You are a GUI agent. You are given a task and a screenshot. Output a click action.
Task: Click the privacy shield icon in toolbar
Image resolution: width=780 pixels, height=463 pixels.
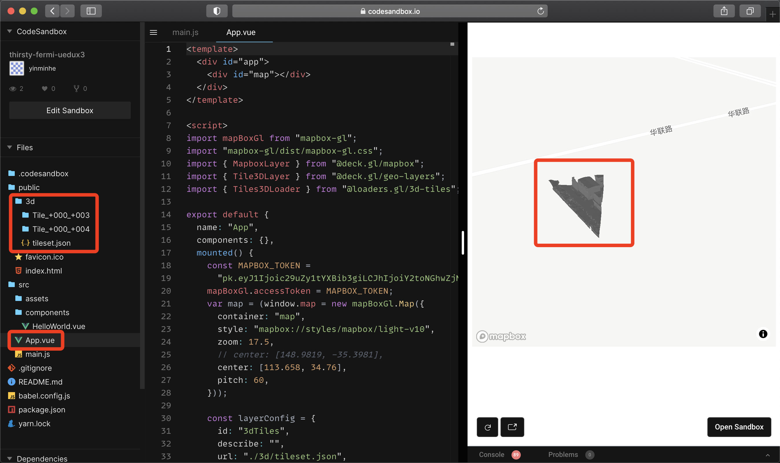pyautogui.click(x=217, y=11)
